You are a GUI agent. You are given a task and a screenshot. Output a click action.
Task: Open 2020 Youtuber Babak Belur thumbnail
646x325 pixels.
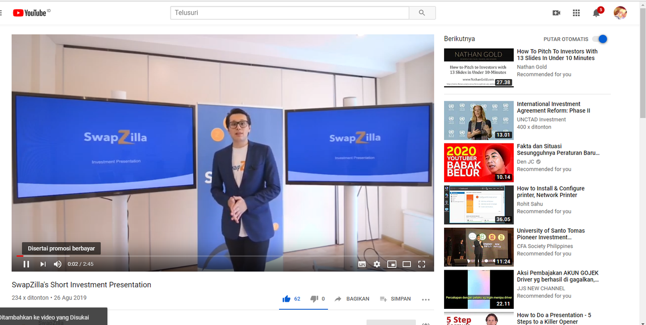[x=479, y=163]
